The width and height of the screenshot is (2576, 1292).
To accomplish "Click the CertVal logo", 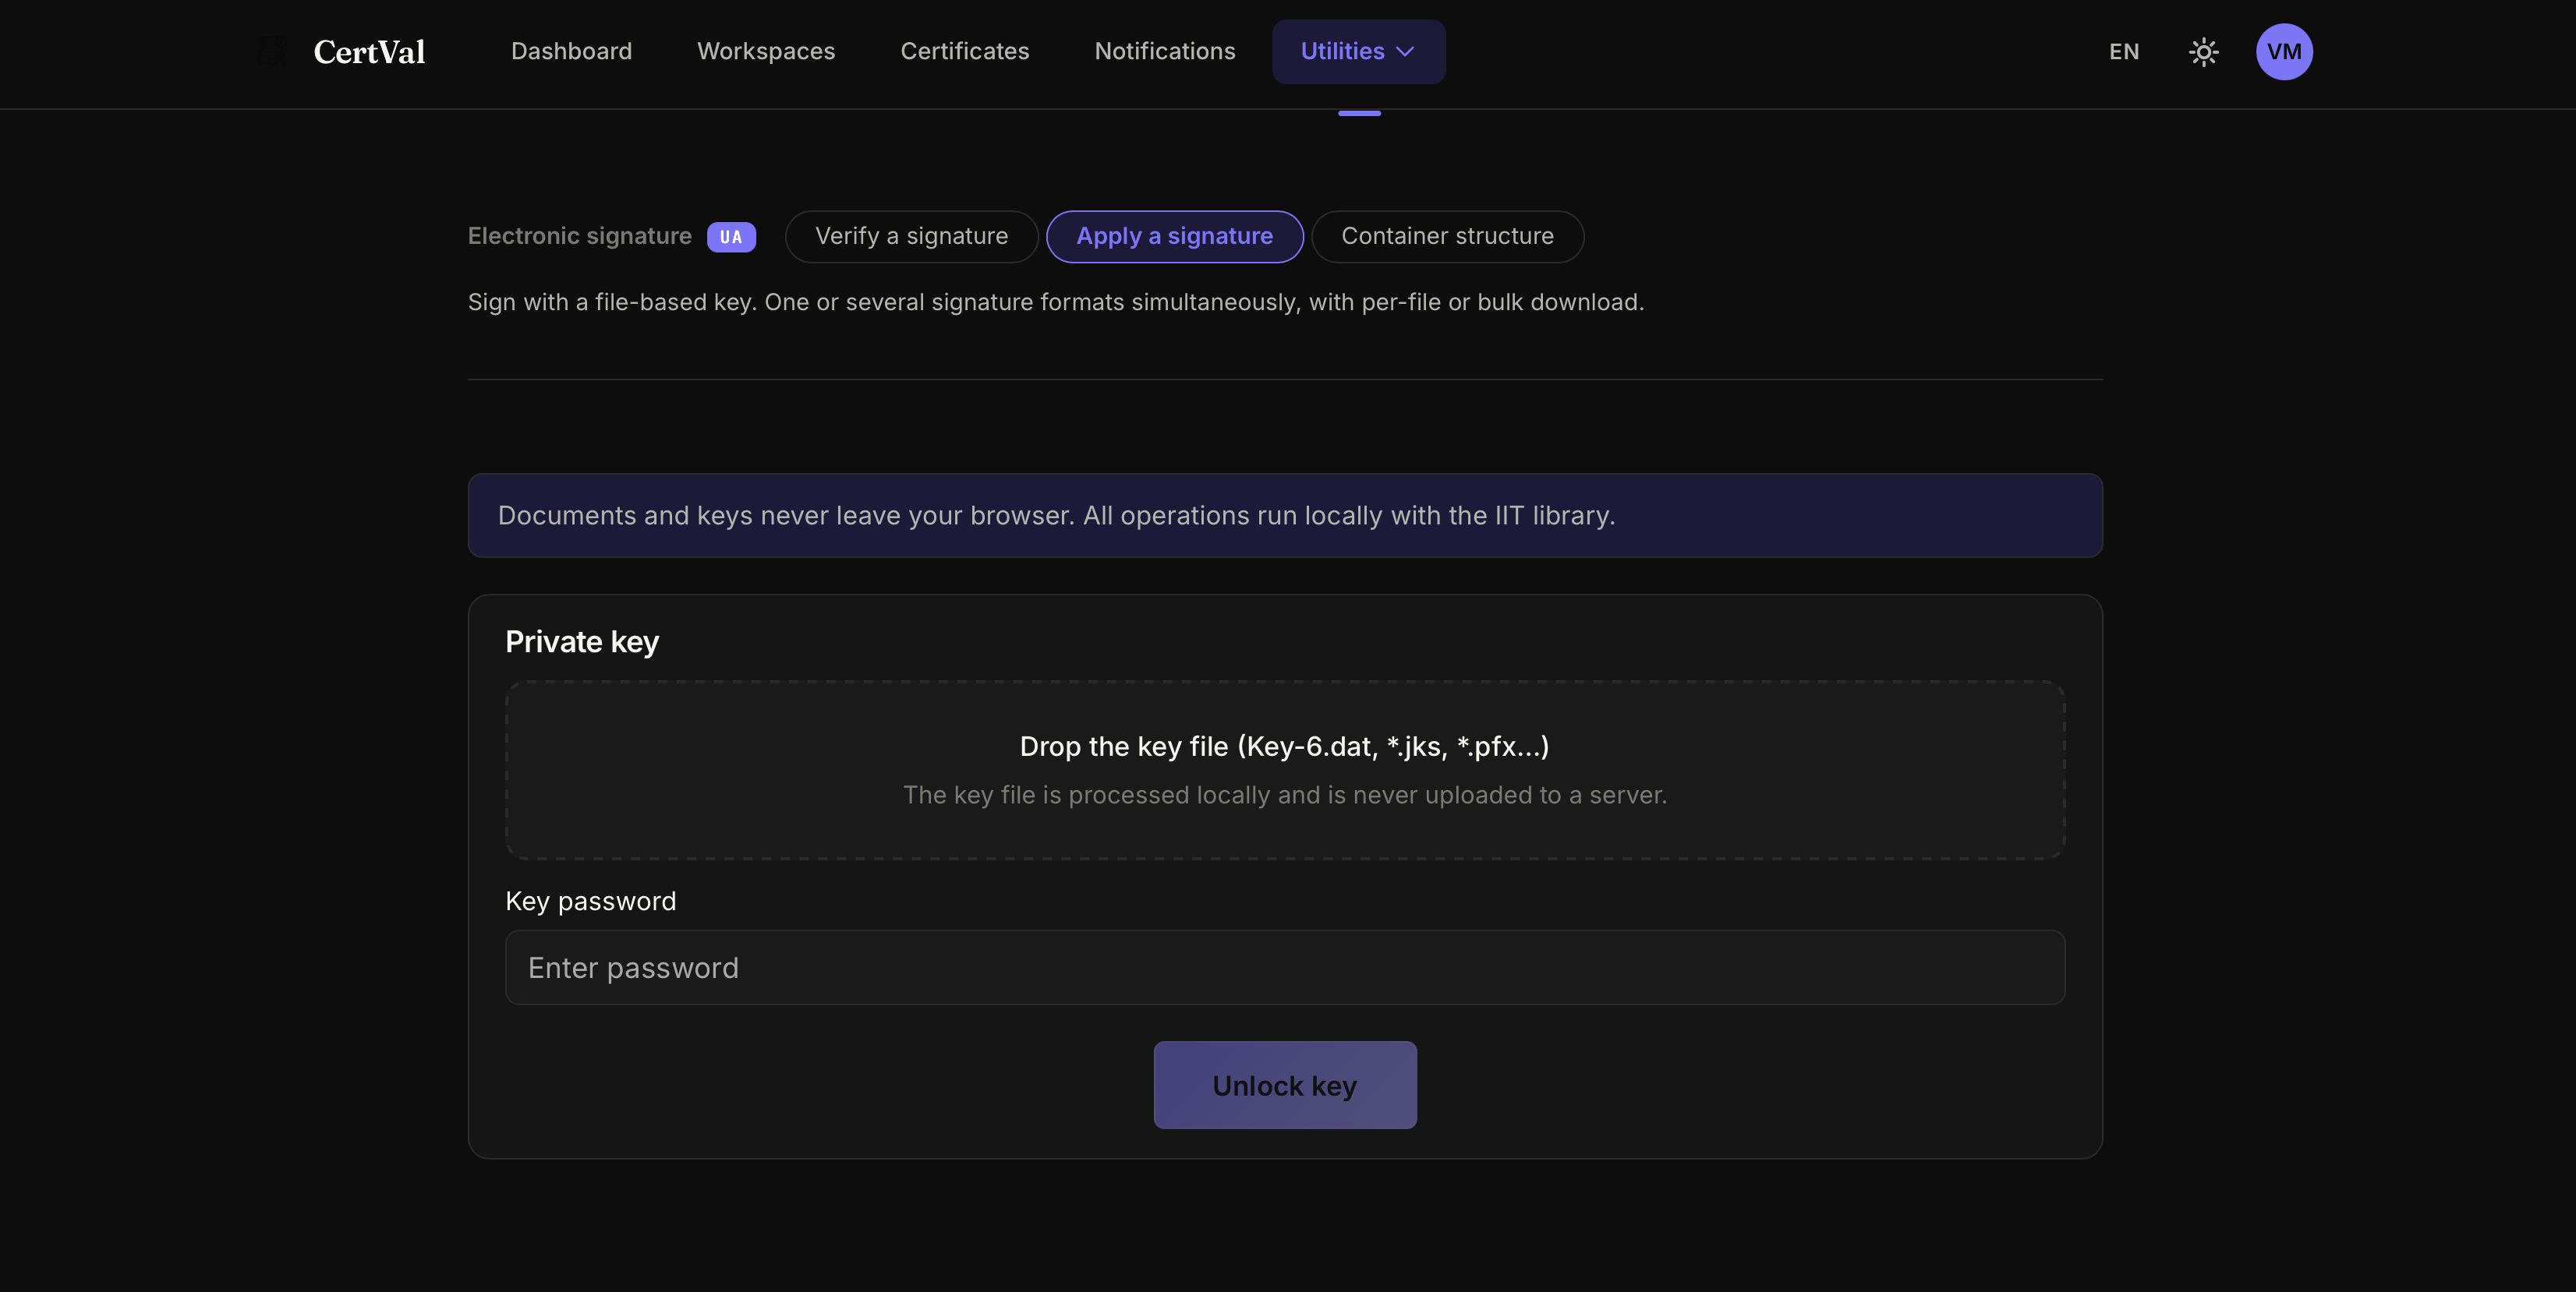I will [368, 52].
